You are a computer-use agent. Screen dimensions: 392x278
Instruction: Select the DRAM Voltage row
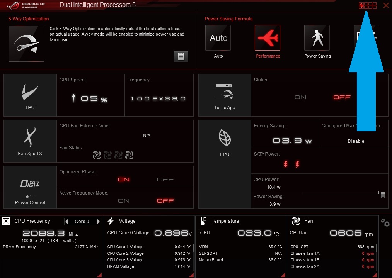(149, 267)
